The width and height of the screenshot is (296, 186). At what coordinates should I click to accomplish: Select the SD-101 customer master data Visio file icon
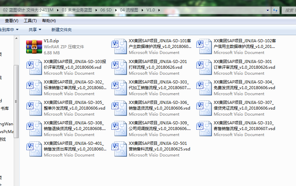click(x=119, y=47)
